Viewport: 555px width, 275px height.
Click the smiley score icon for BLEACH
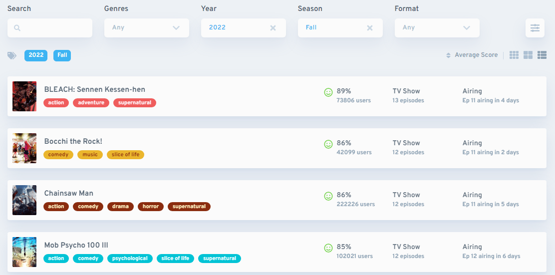328,92
